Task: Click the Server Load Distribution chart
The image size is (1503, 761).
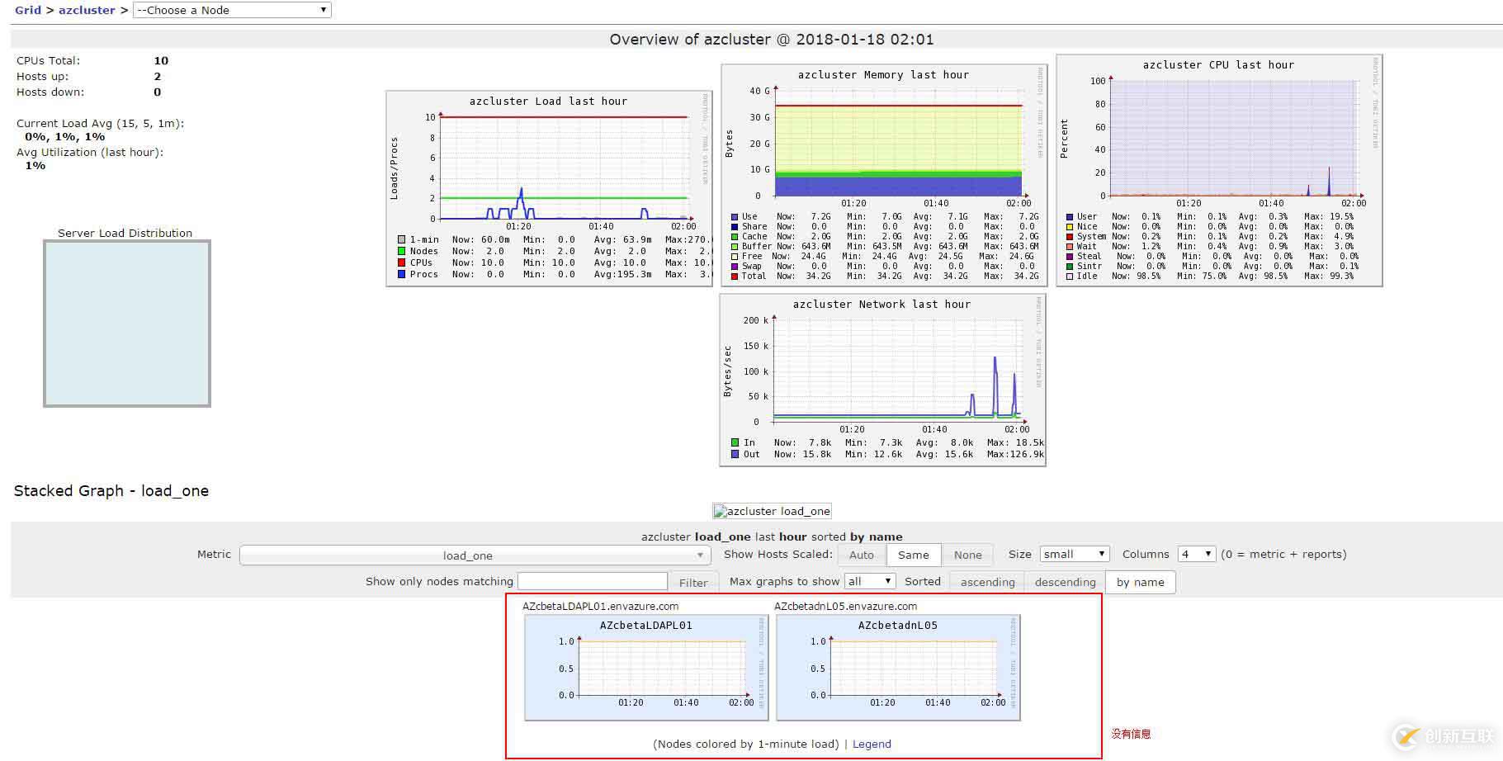Action: 127,324
